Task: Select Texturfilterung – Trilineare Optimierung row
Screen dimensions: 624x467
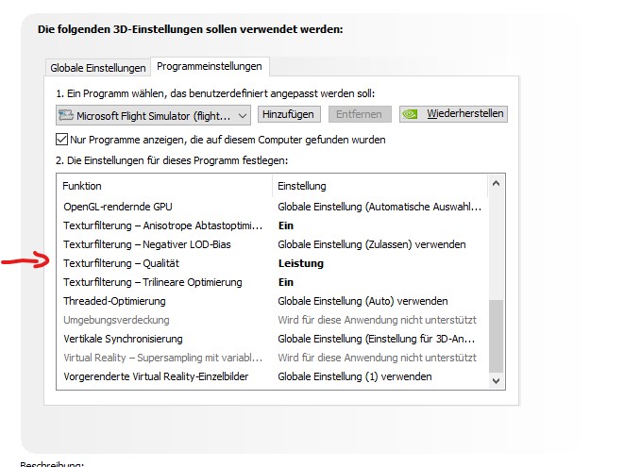Action: pyautogui.click(x=272, y=282)
